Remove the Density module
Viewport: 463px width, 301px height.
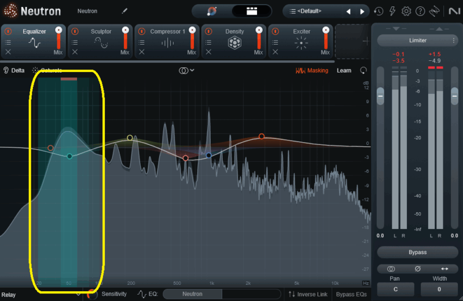(208, 52)
